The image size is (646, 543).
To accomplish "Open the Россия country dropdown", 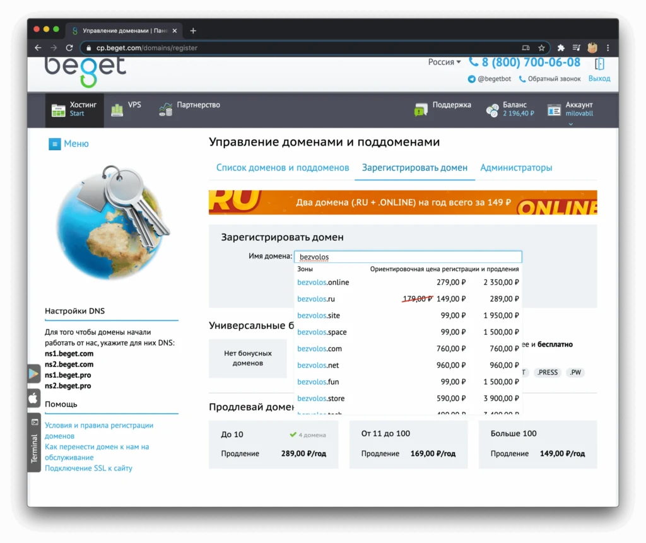I will point(444,62).
